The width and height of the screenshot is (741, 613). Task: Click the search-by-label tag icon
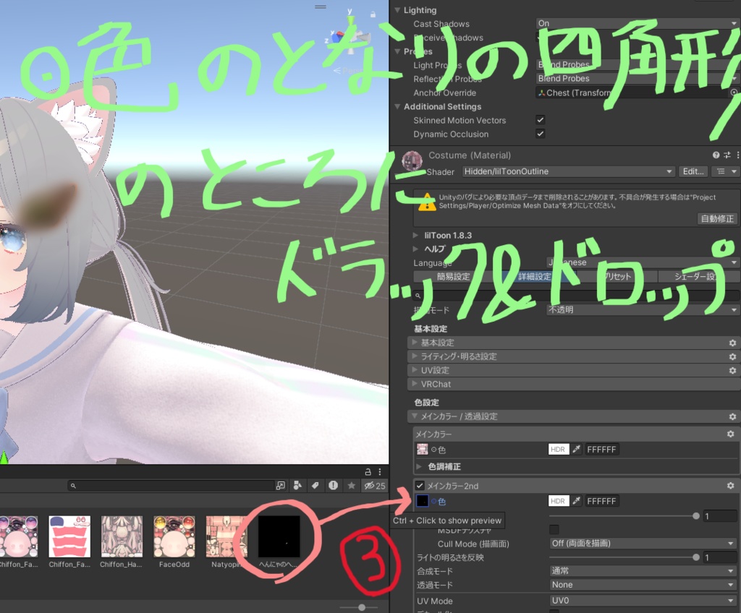316,486
